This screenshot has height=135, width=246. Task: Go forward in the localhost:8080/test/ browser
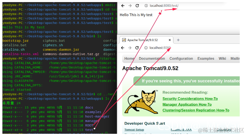[x=130, y=6]
